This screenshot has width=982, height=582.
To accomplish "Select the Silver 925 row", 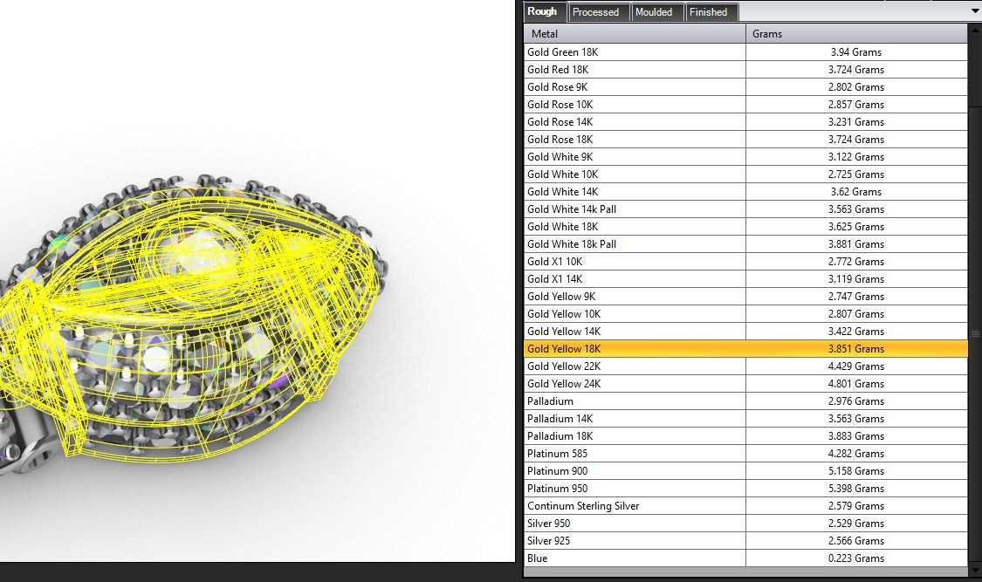I will click(x=745, y=541).
